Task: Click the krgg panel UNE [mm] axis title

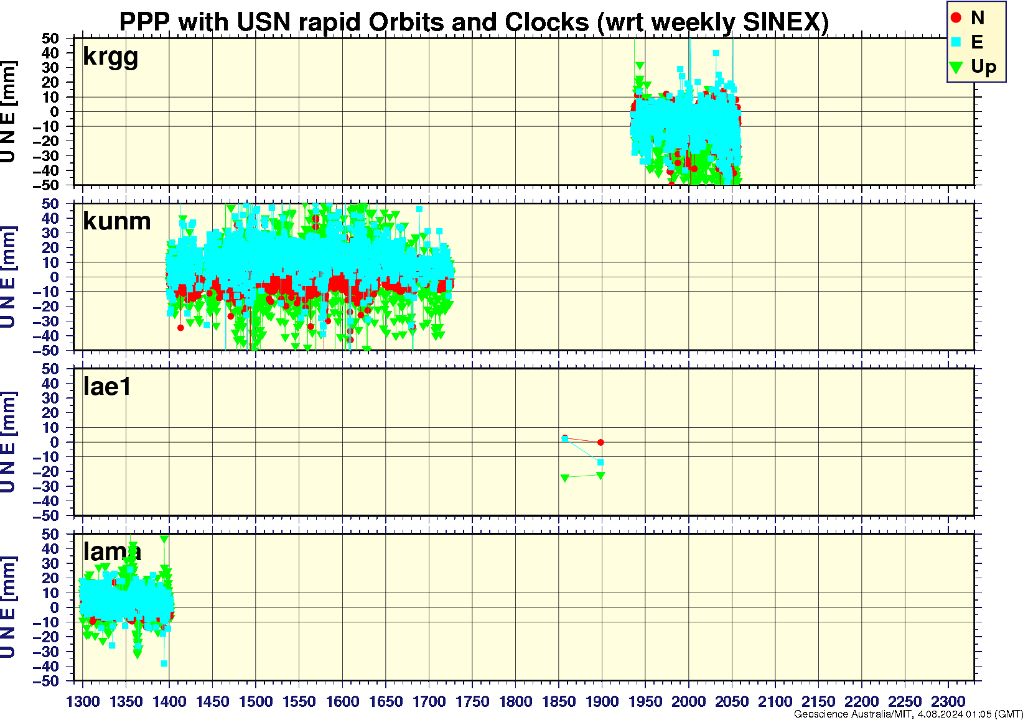Action: pos(8,112)
